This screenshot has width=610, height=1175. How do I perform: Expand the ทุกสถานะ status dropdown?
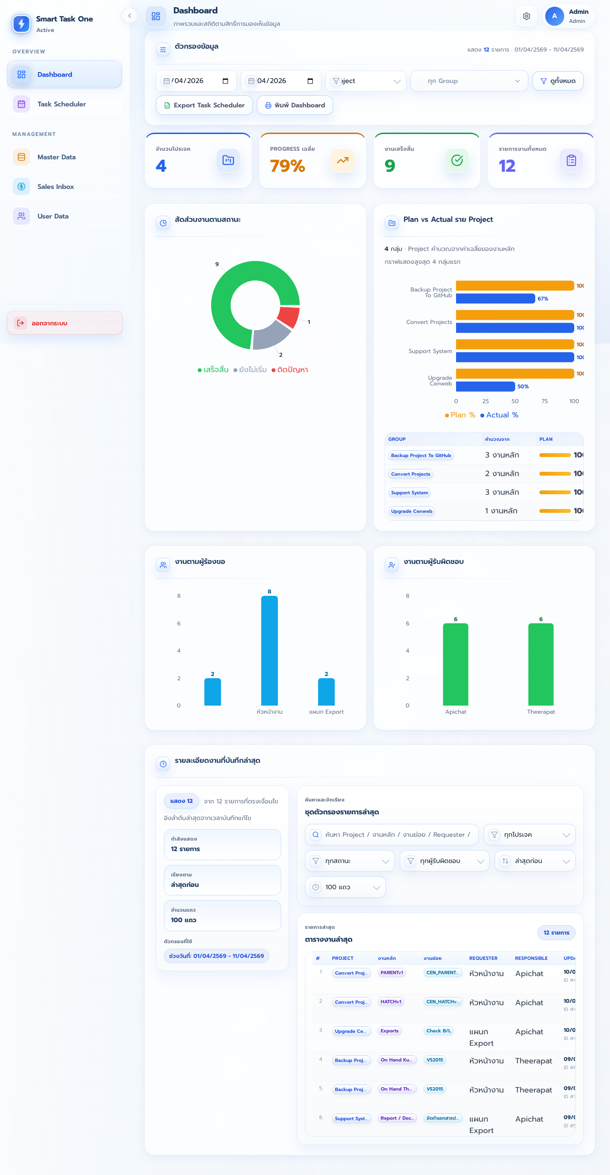click(x=350, y=861)
